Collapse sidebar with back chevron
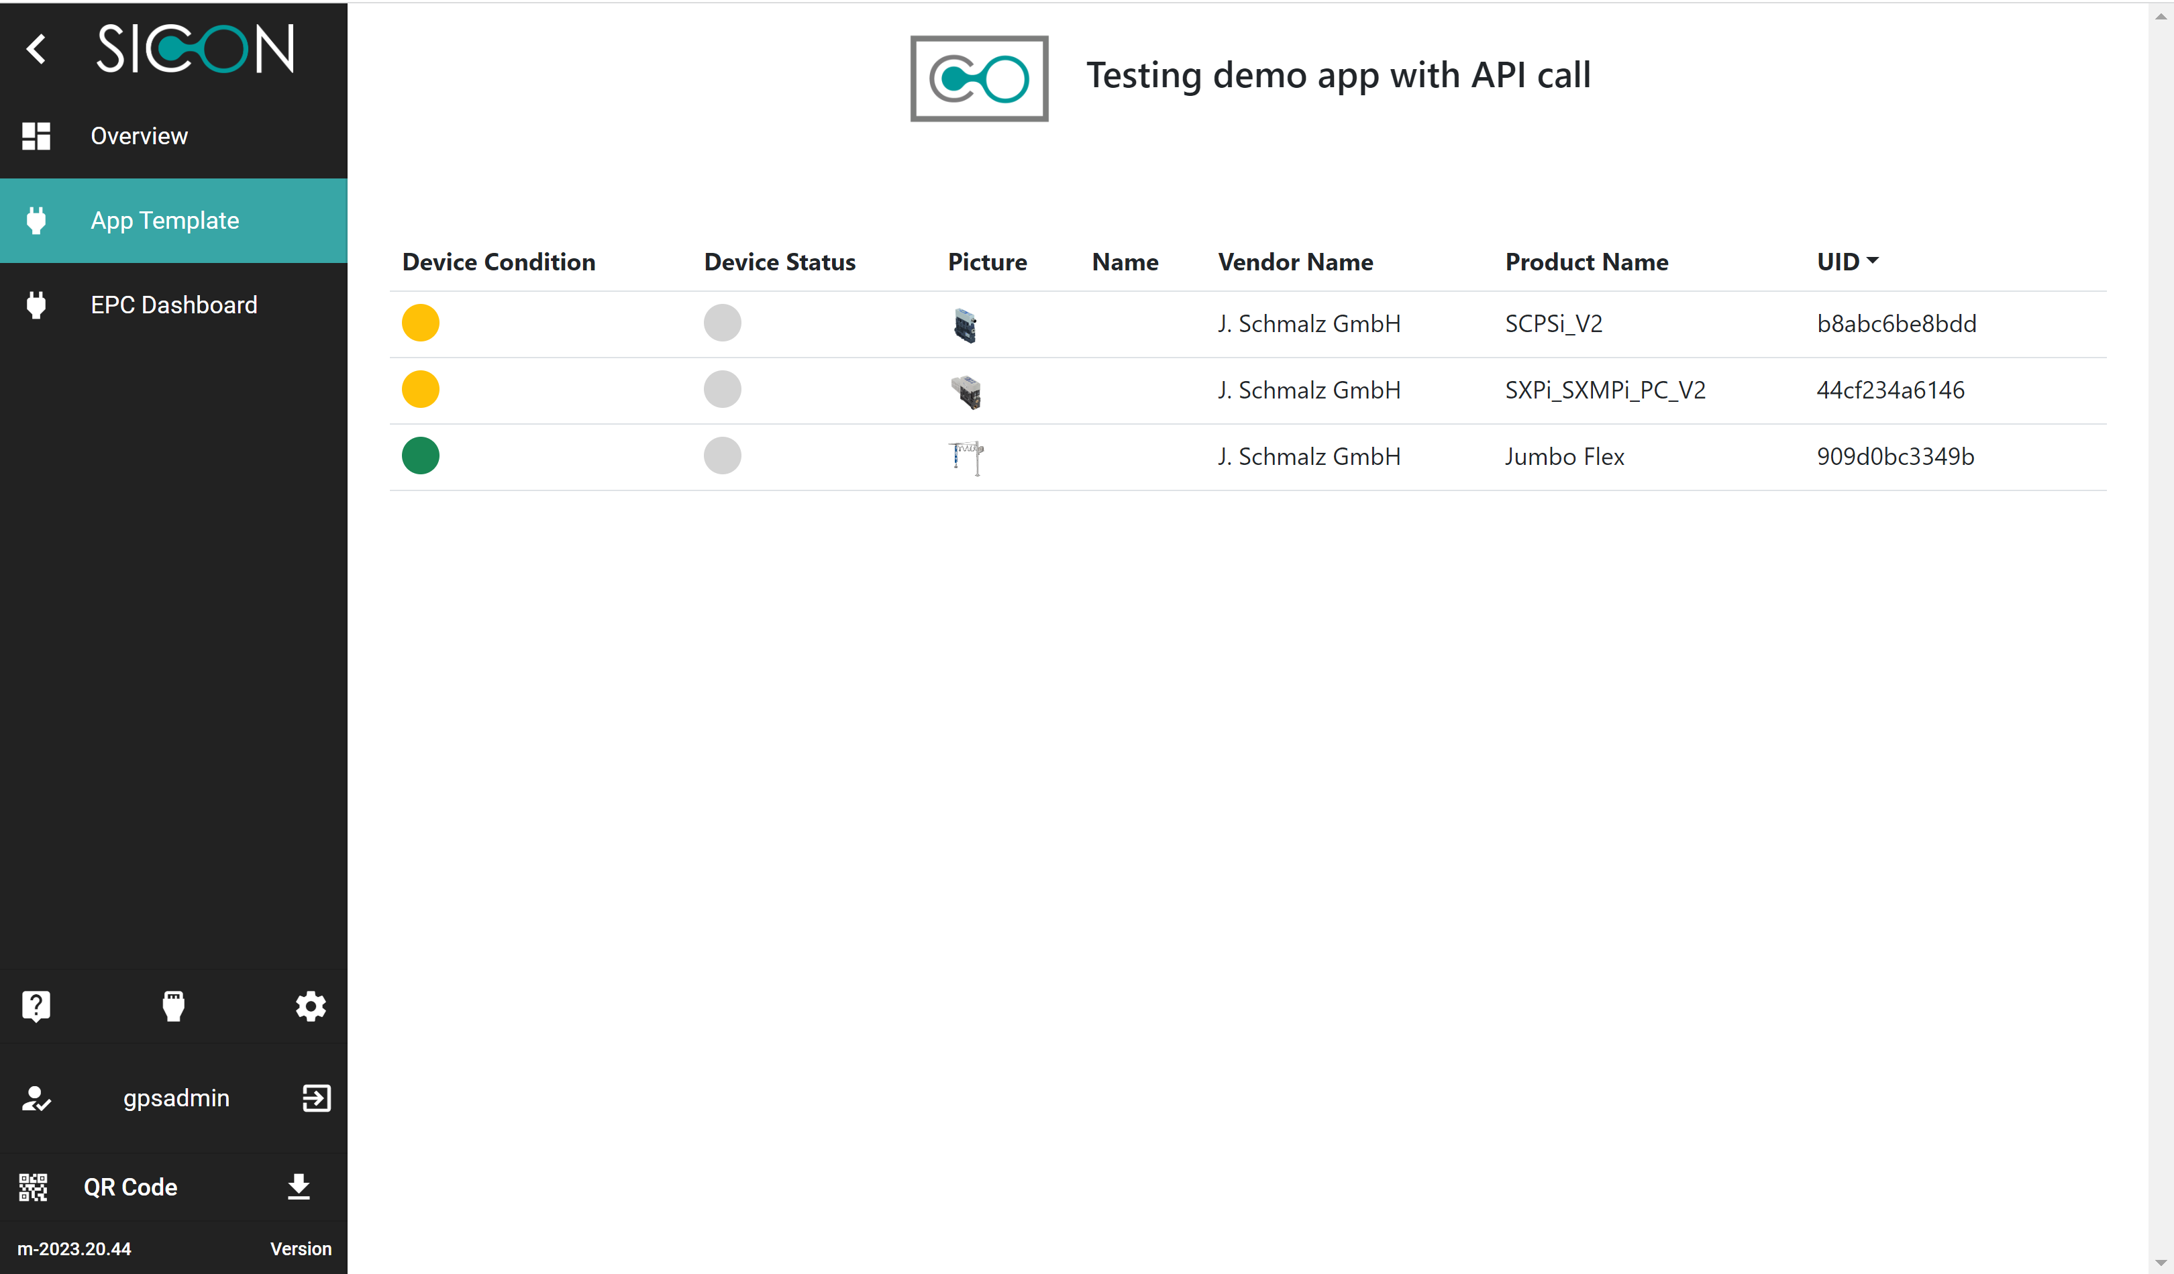The image size is (2174, 1274). tap(36, 49)
